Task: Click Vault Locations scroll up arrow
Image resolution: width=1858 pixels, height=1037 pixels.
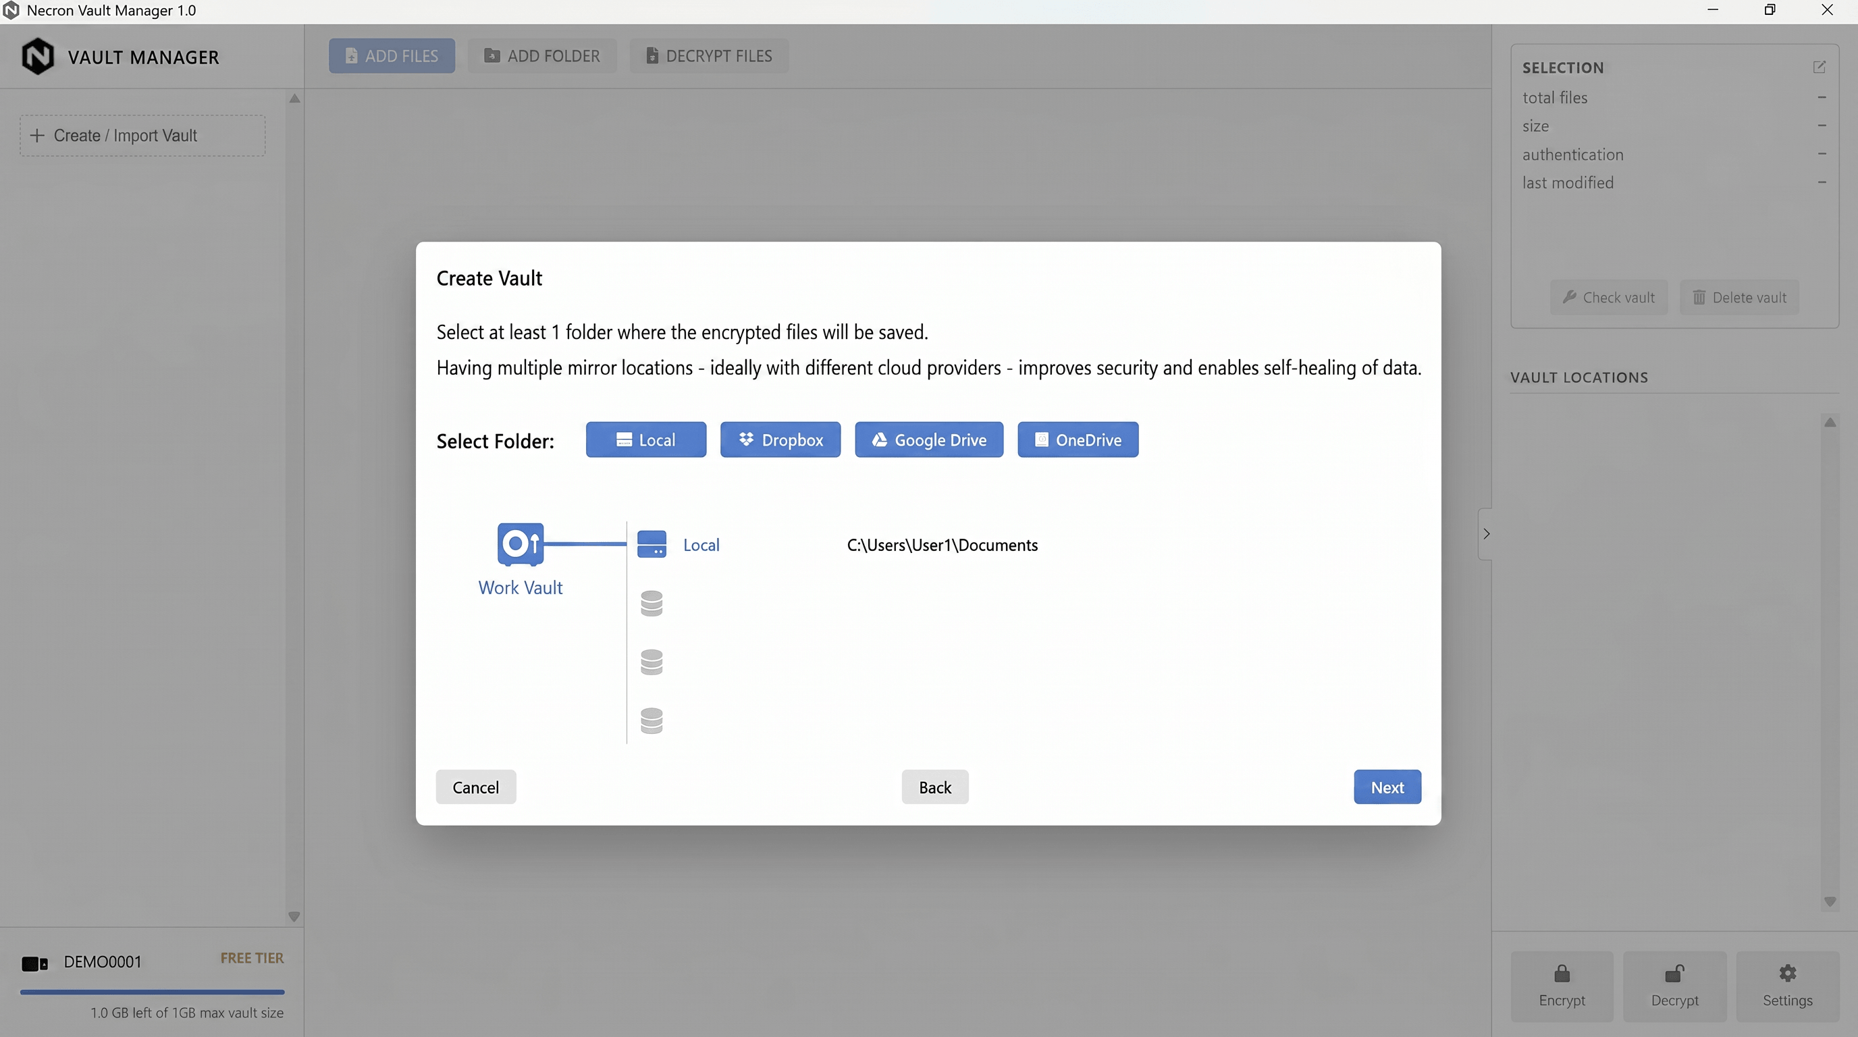Action: 1830,422
